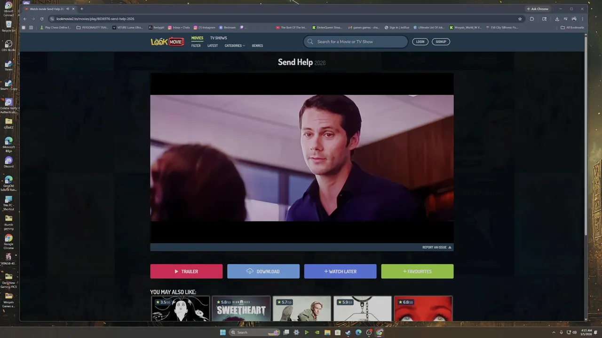Open the Steam desktop icon
Image resolution: width=602 pixels, height=338 pixels.
coord(8,65)
